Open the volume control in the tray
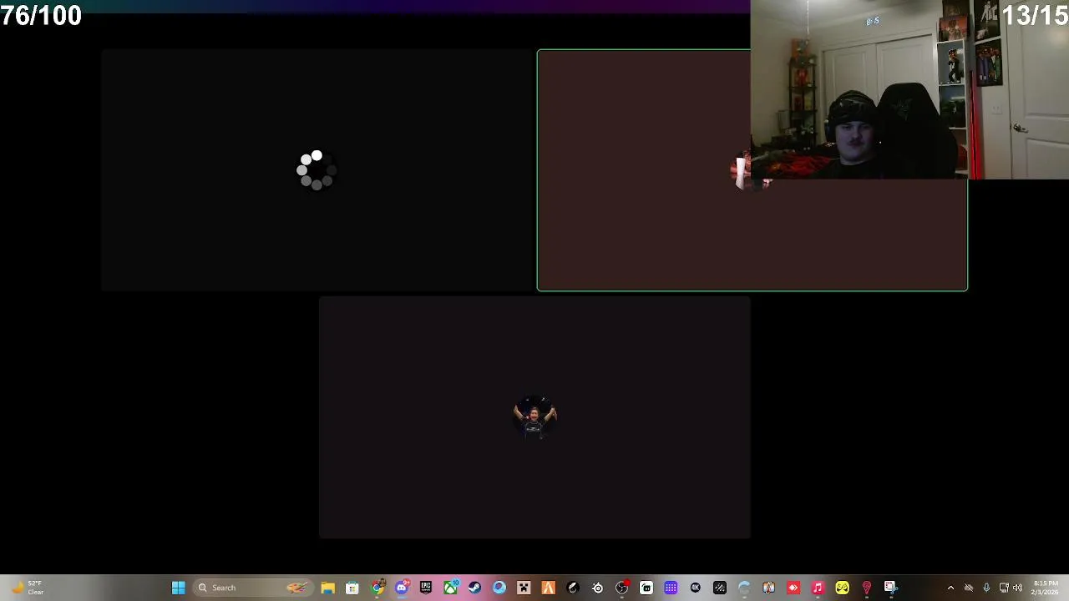Screen dimensions: 1069x601 1017,588
